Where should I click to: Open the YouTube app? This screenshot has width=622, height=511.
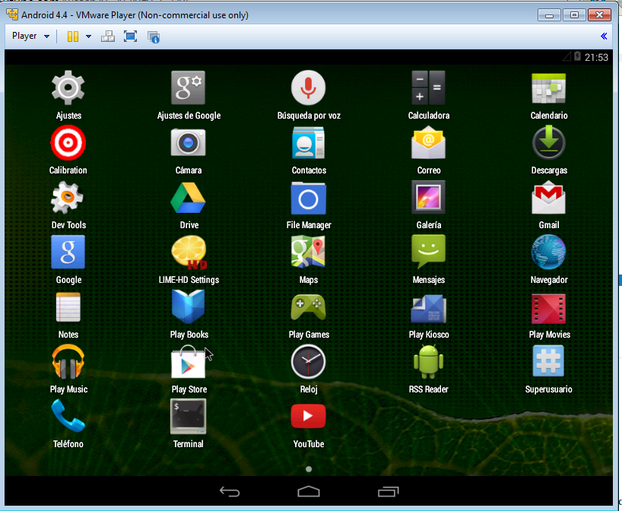pos(308,416)
